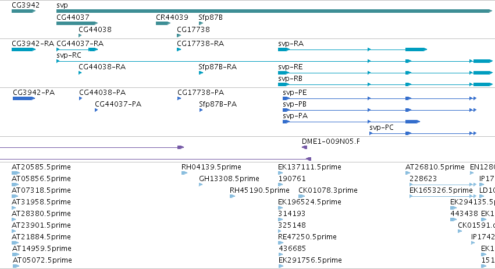Select the AT05856.5prime EST
Image resolution: width=495 pixels, height=269 pixels.
[x=15, y=185]
